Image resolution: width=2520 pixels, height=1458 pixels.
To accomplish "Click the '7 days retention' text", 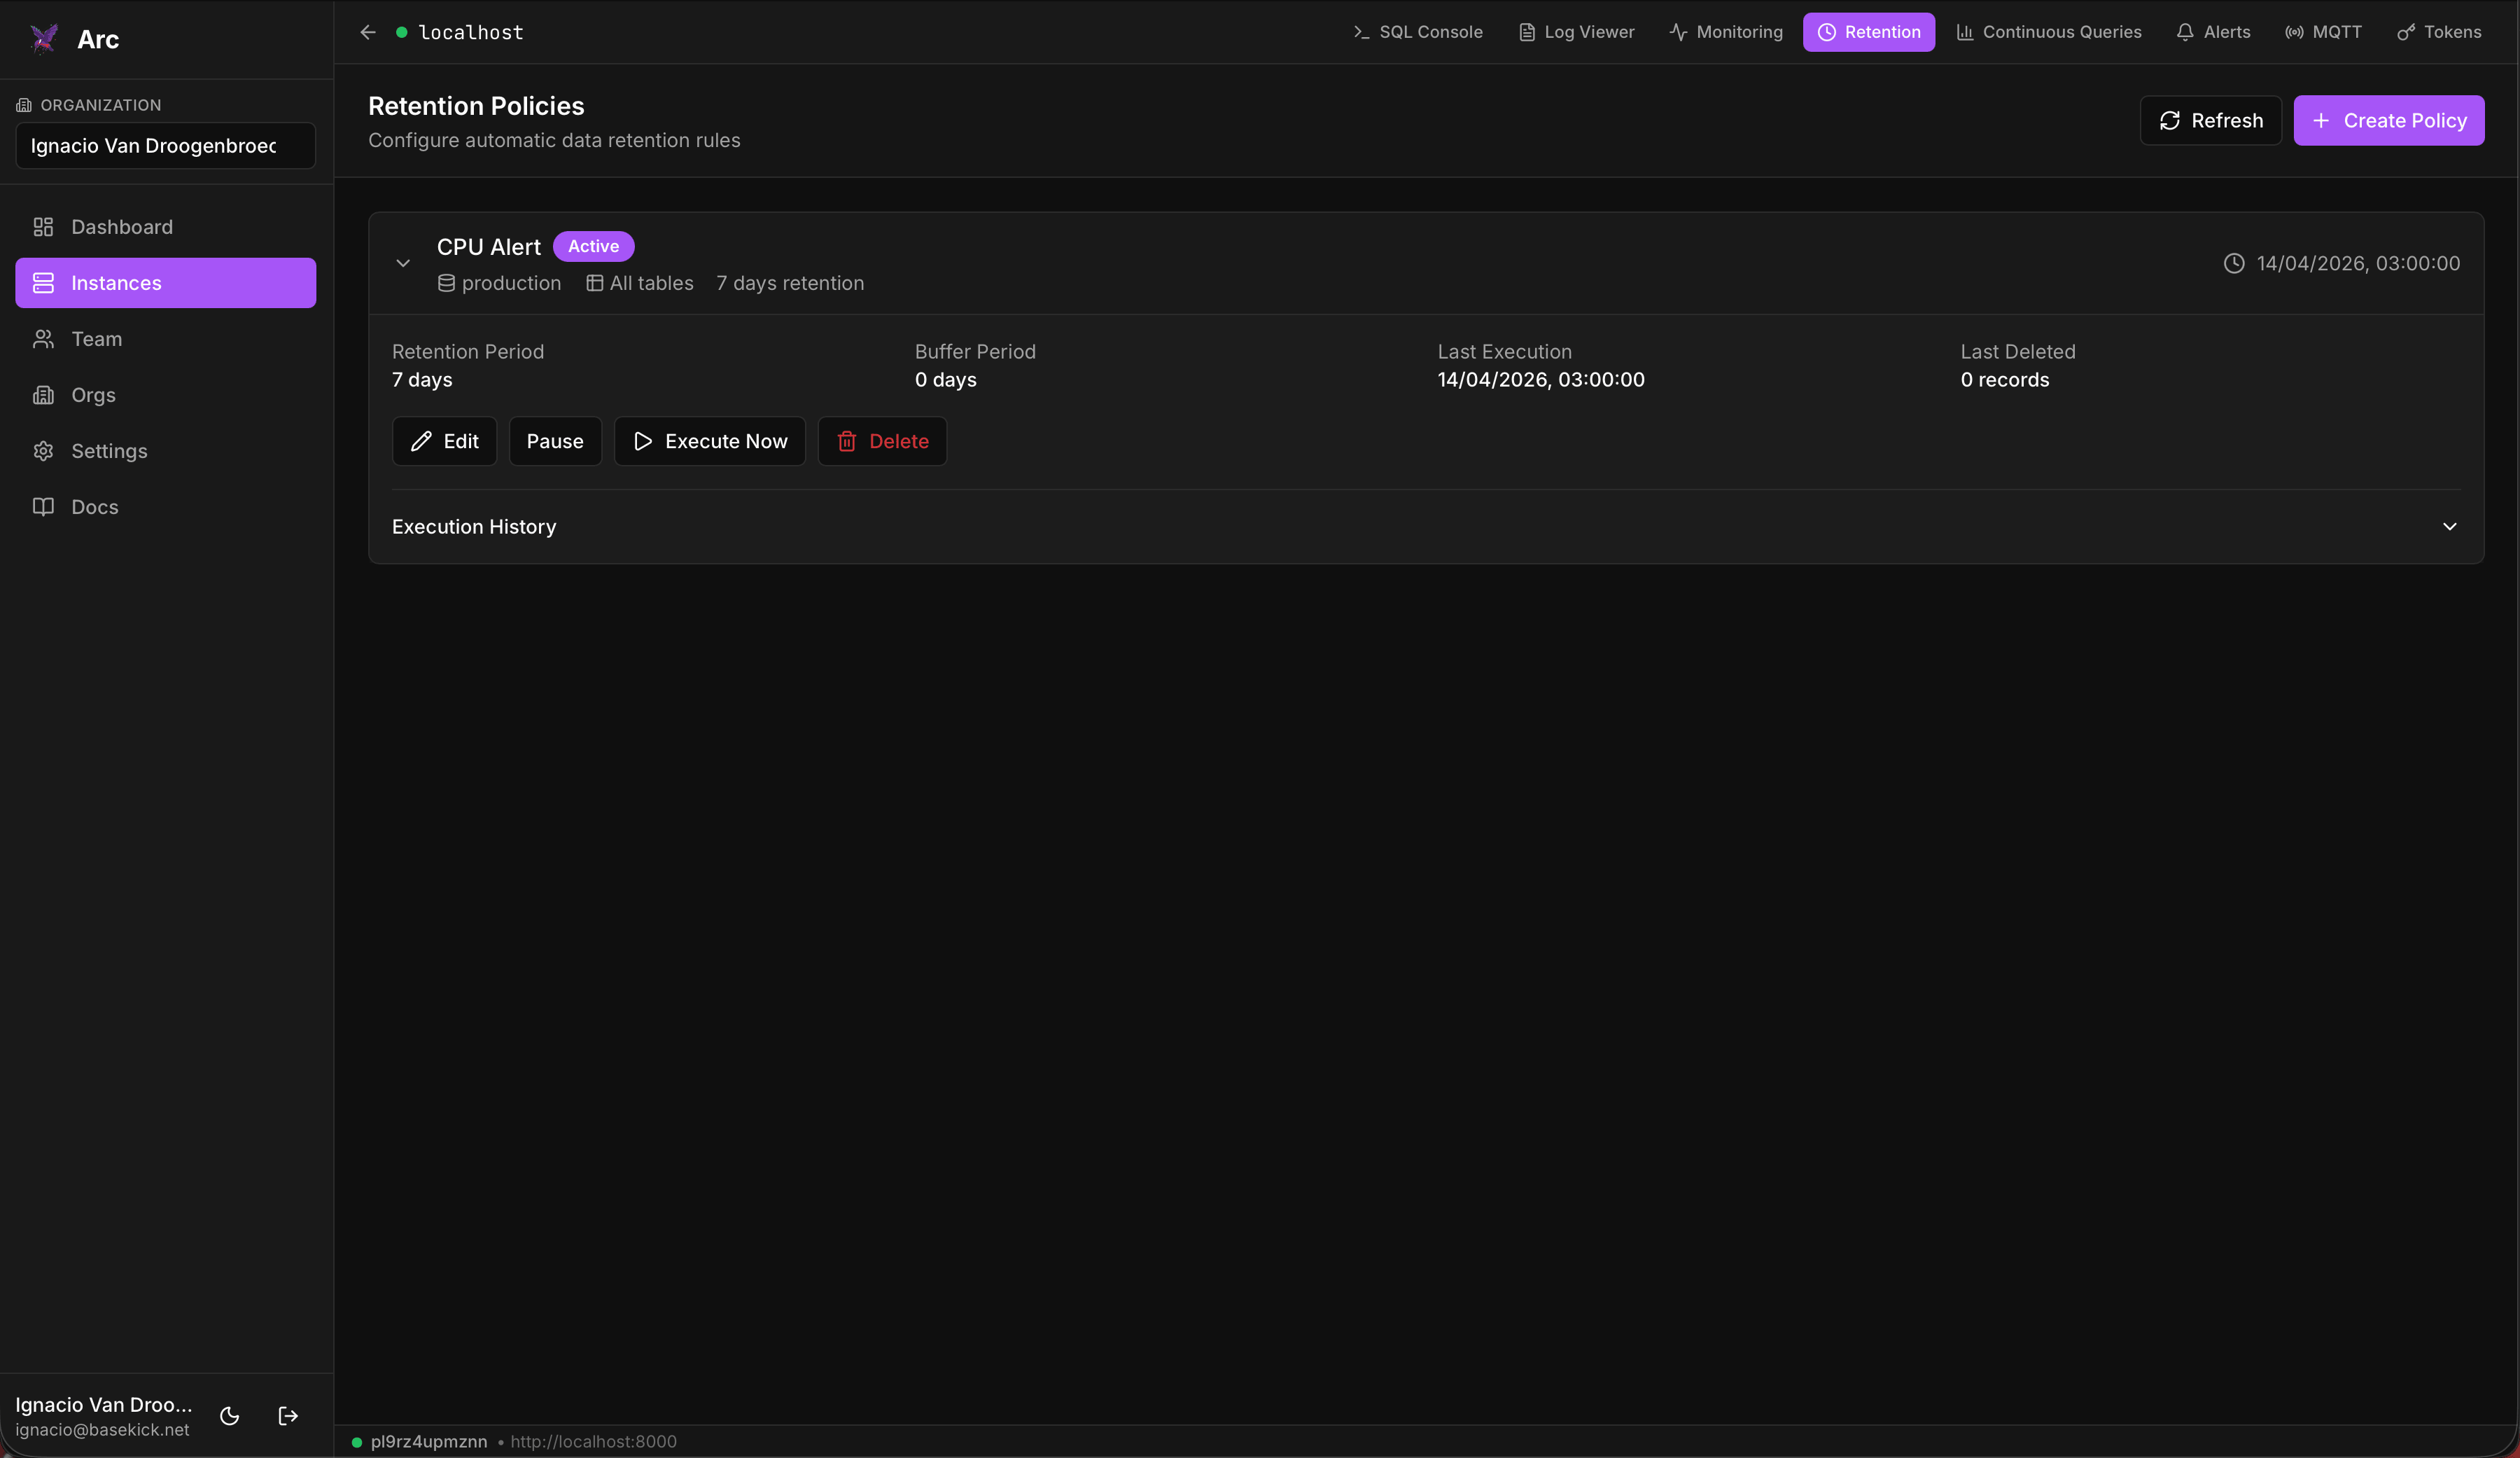I will [790, 283].
